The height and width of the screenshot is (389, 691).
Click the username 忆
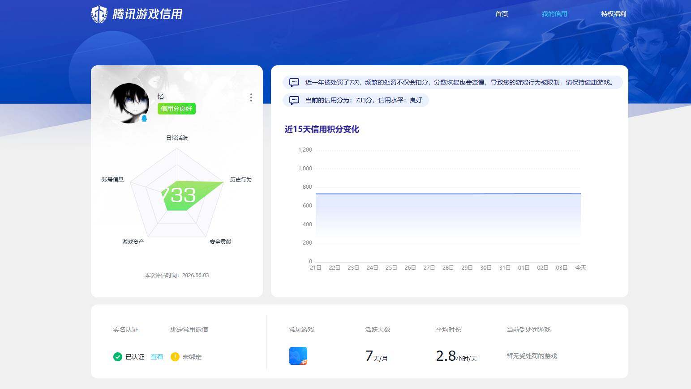[x=161, y=96]
